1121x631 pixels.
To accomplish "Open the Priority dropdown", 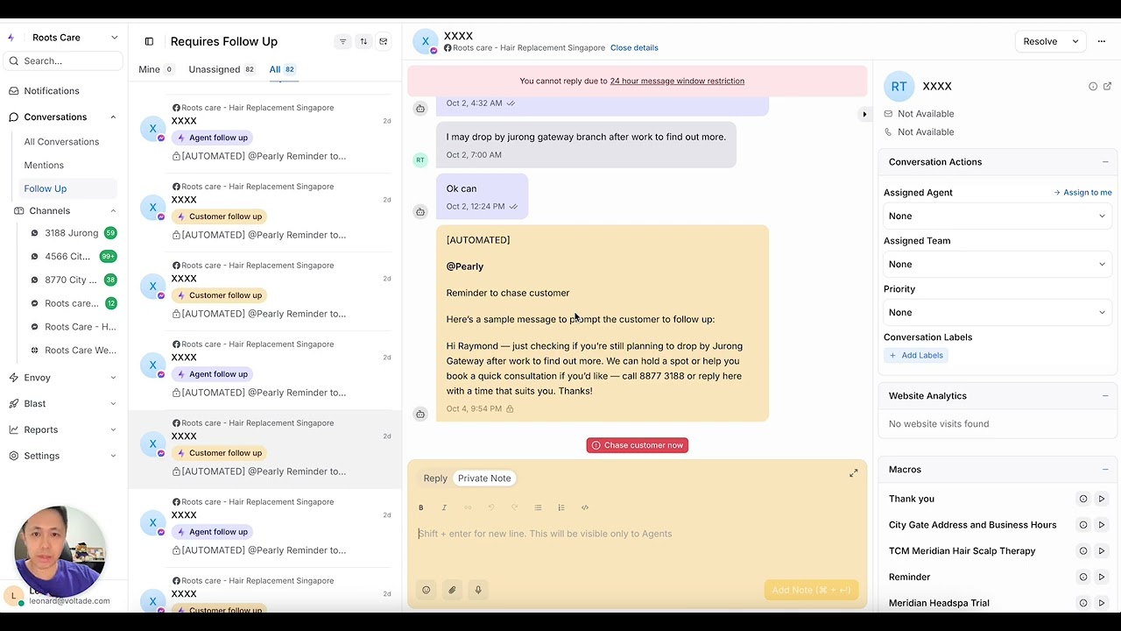I will 997,312.
